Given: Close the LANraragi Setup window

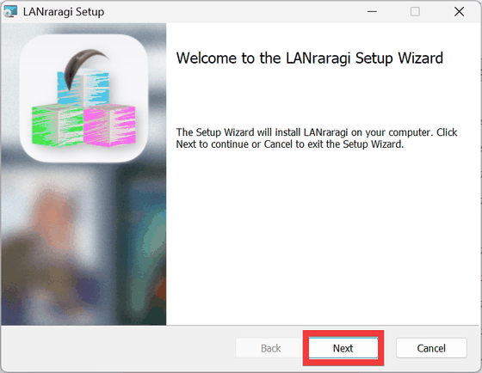Looking at the screenshot, I should 459,12.
